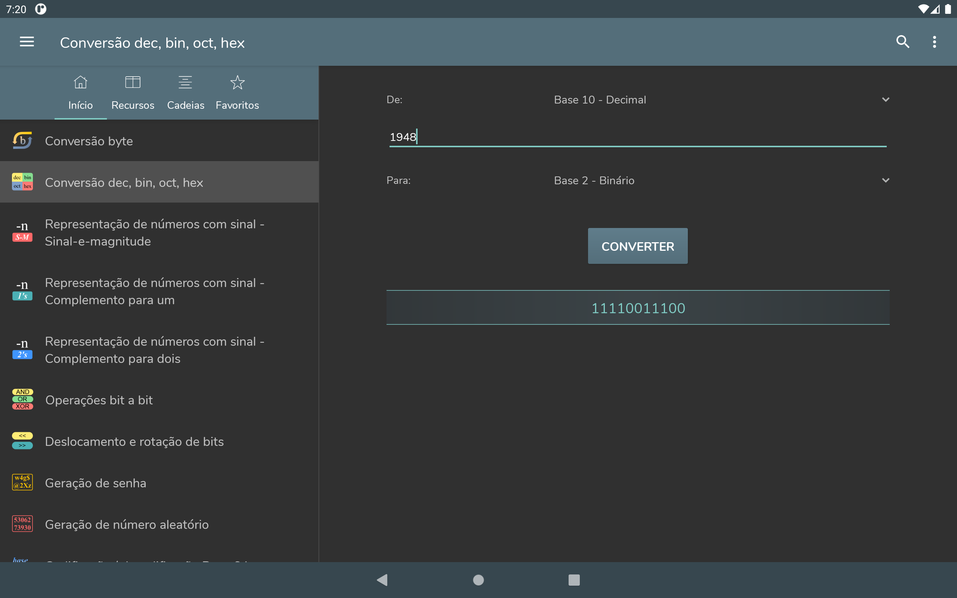Viewport: 957px width, 598px height.
Task: Select Base 10 - Decimal dropdown
Action: click(722, 100)
